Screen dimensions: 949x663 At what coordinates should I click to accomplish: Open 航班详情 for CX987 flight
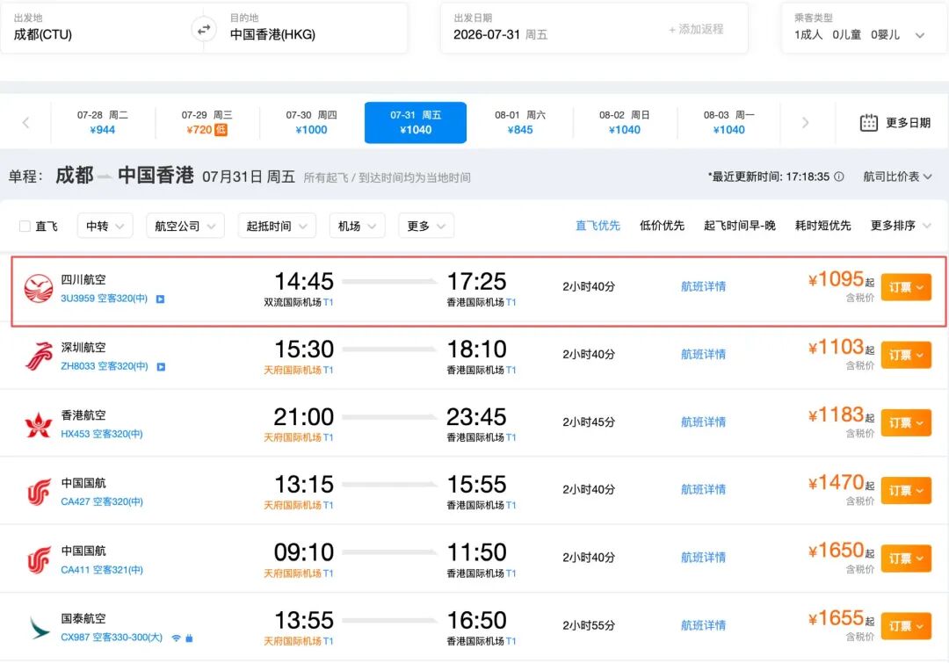click(x=703, y=625)
